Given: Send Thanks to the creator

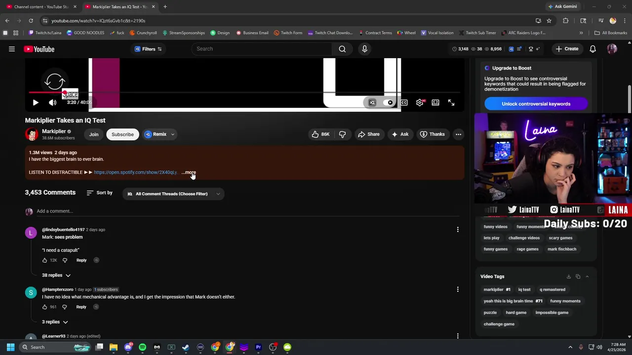Looking at the screenshot, I should pos(432,134).
